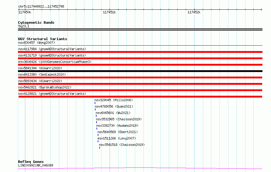Image resolution: width=271 pixels, height=172 pixels.
Task: Click the black bar under nsv5841344
Action: click(140, 71)
